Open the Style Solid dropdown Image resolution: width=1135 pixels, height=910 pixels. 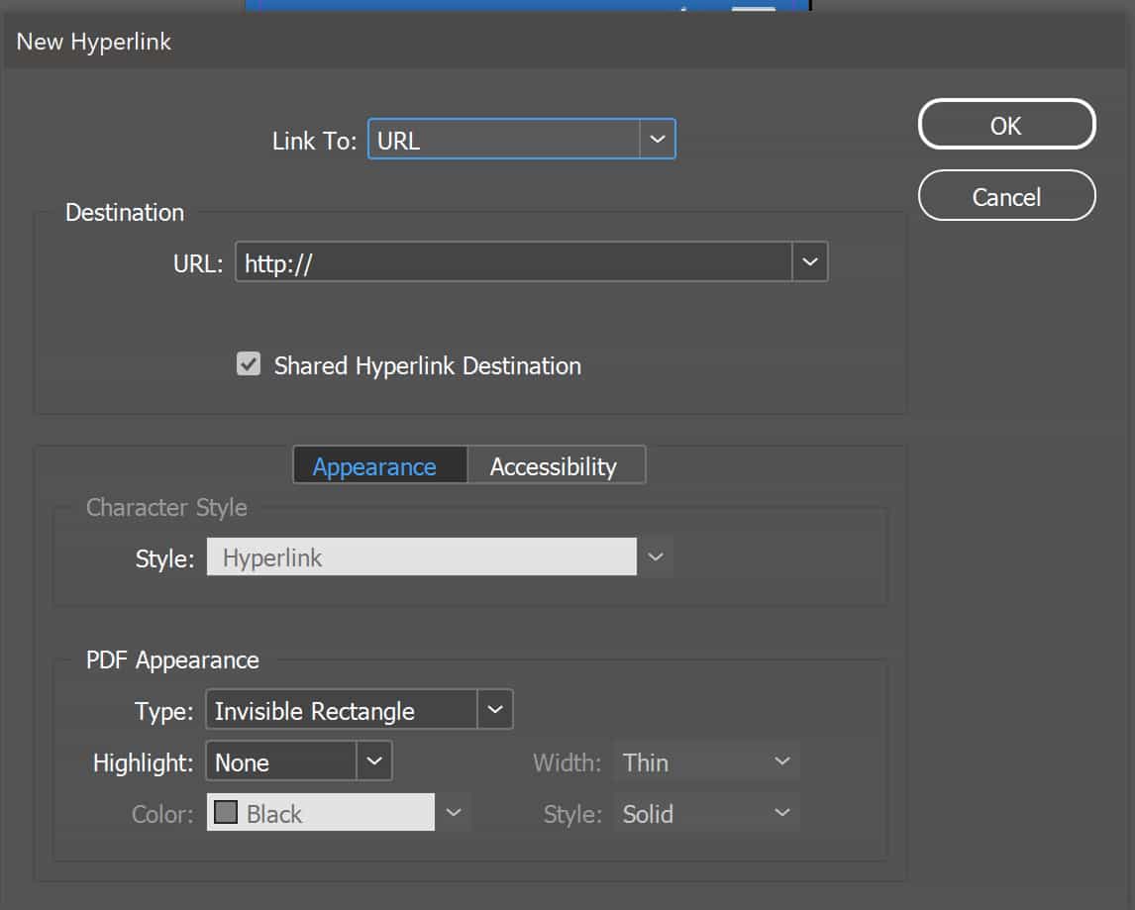(x=706, y=813)
